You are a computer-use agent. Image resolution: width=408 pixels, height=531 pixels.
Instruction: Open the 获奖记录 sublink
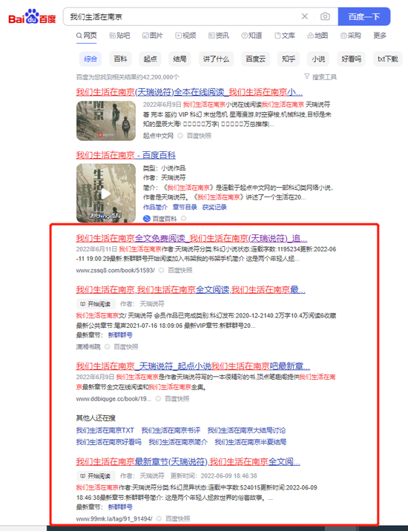pos(214,207)
